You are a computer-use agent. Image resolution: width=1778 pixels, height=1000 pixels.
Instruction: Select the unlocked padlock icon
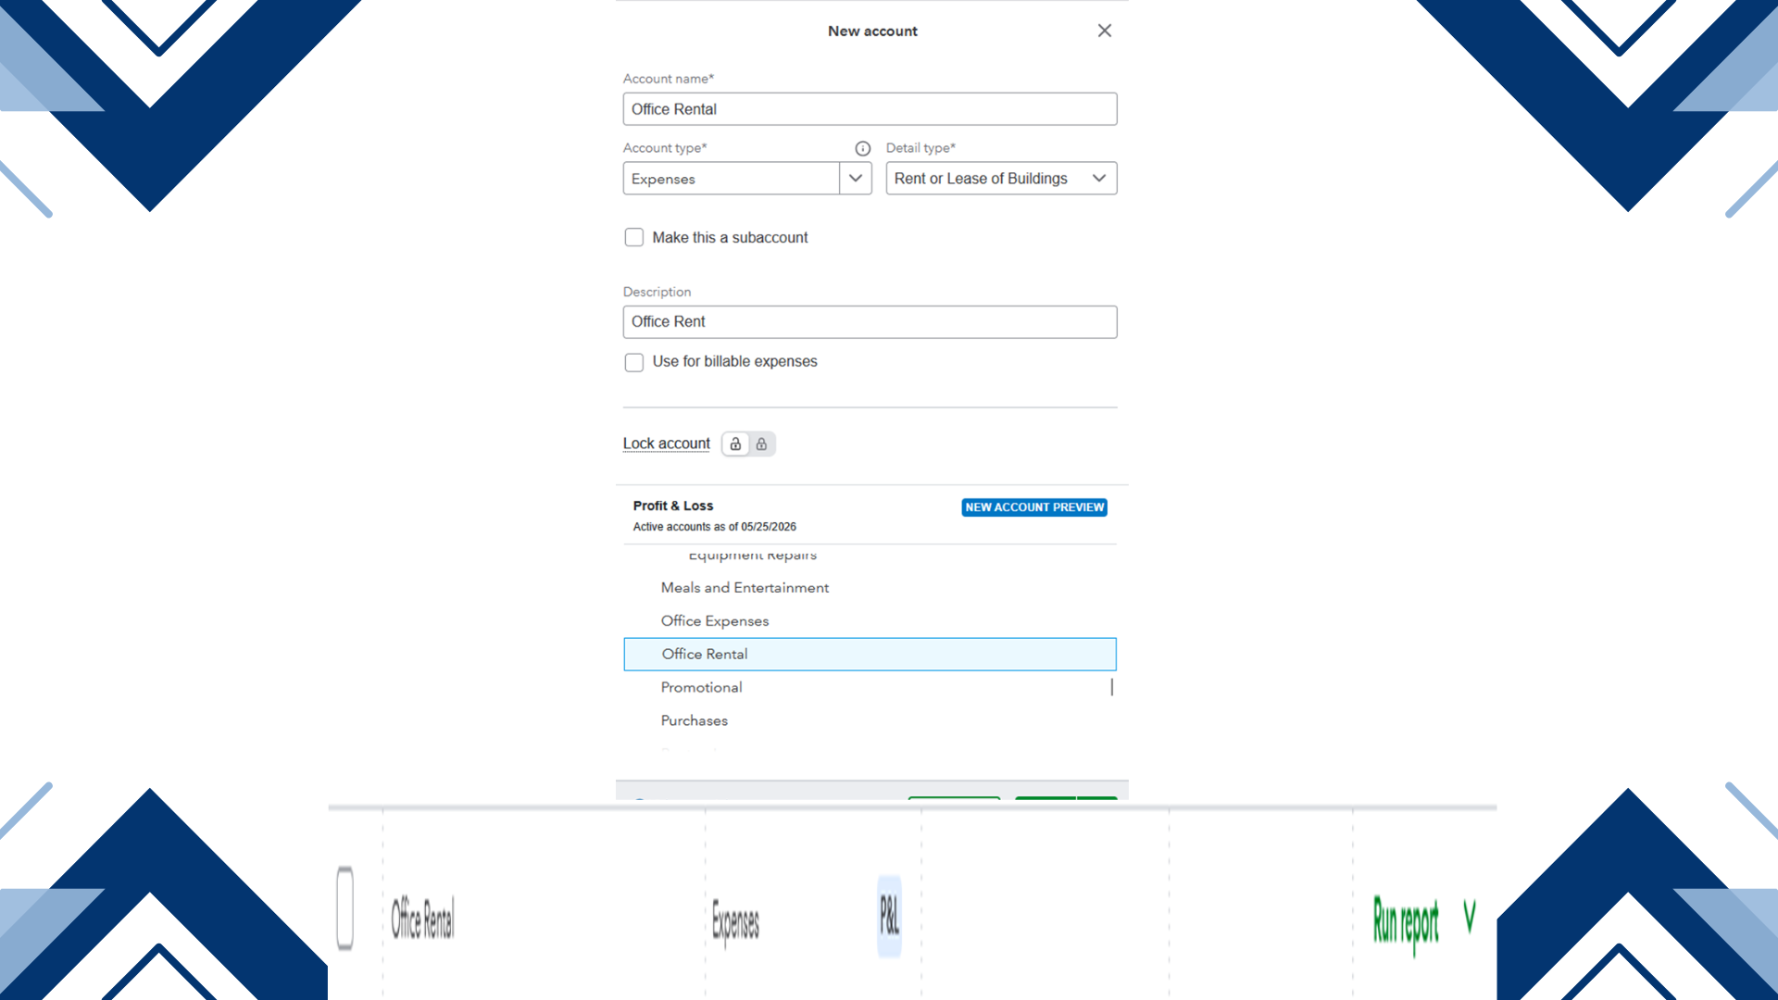click(735, 444)
